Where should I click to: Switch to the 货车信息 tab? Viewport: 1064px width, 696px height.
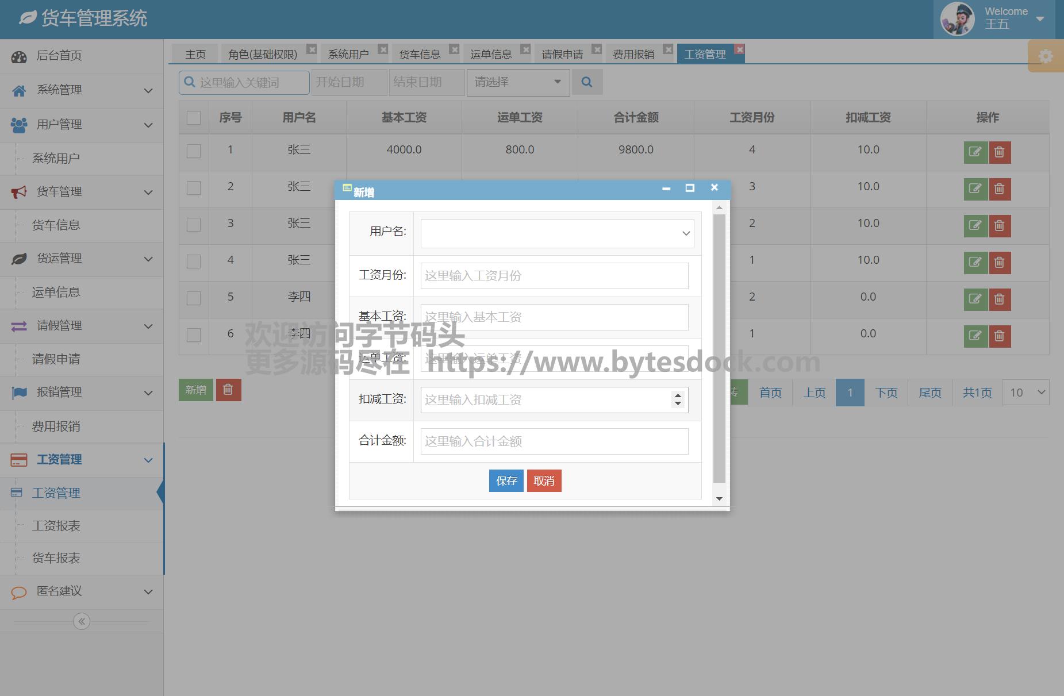420,54
